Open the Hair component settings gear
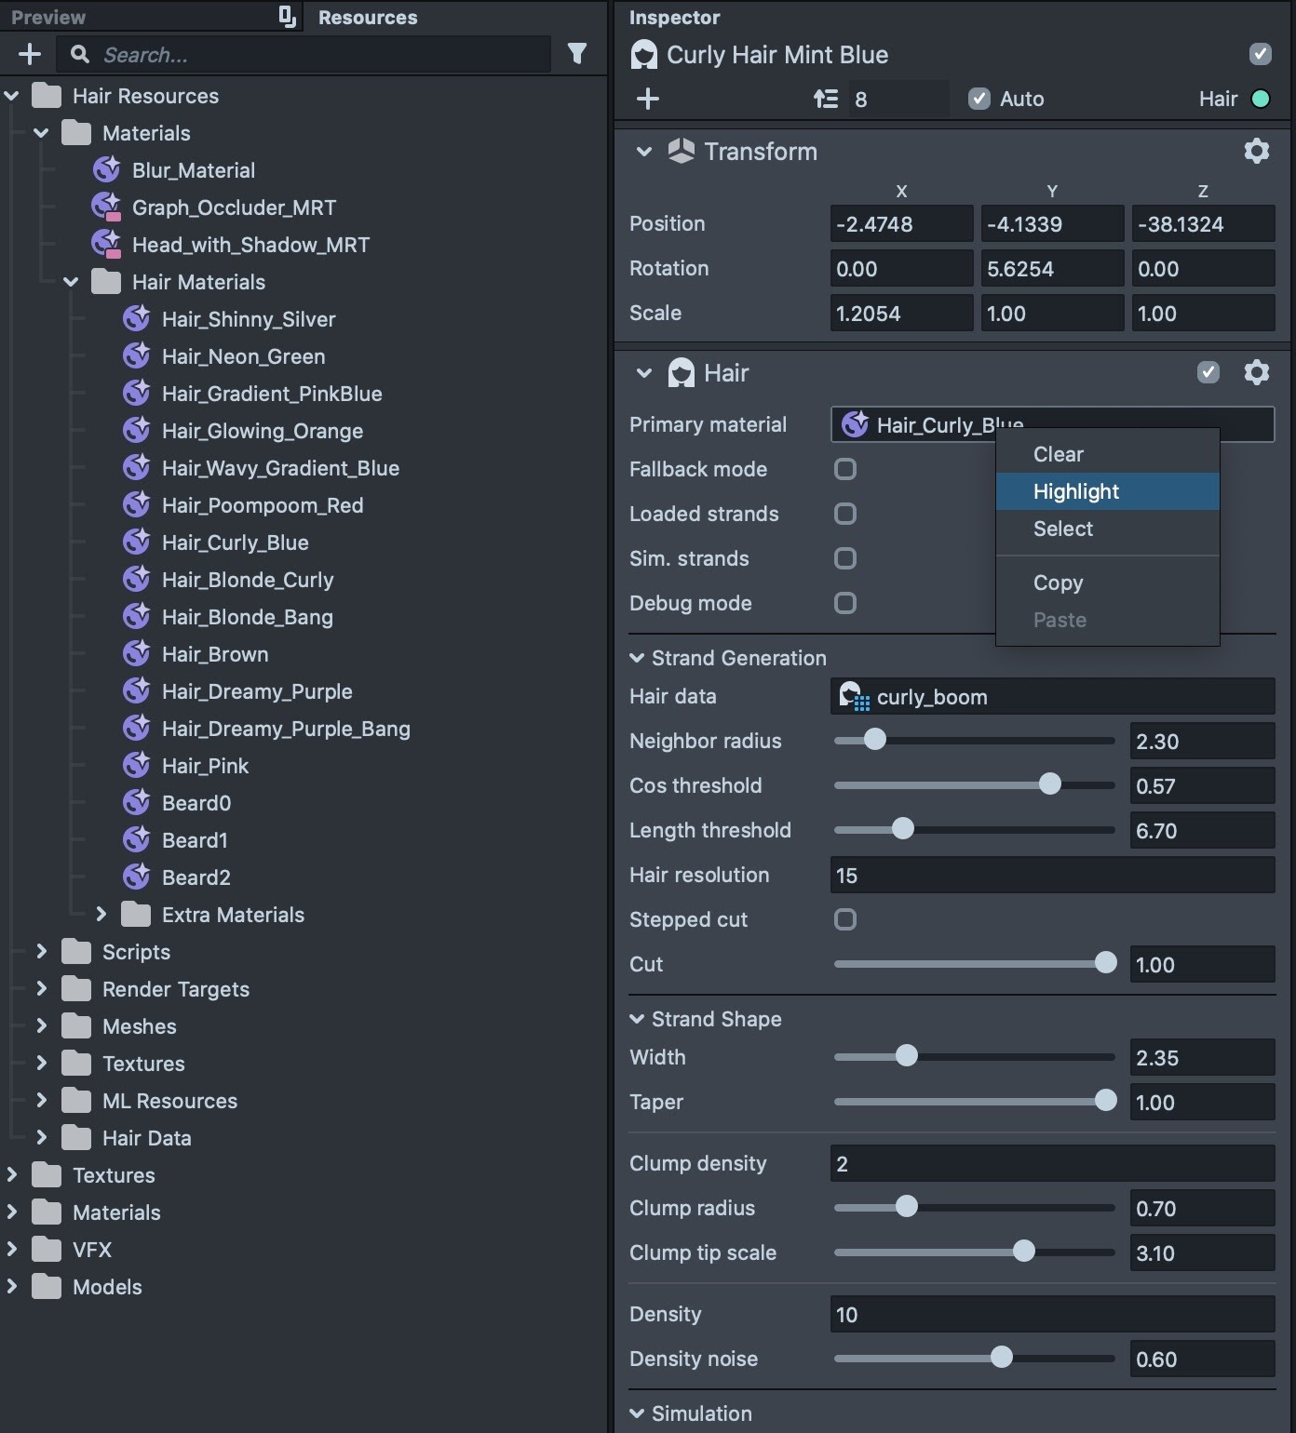 point(1256,373)
